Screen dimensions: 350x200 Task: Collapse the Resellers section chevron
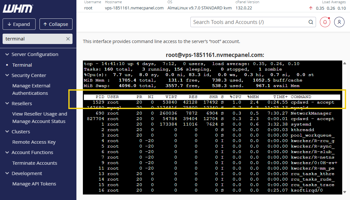pos(7,104)
